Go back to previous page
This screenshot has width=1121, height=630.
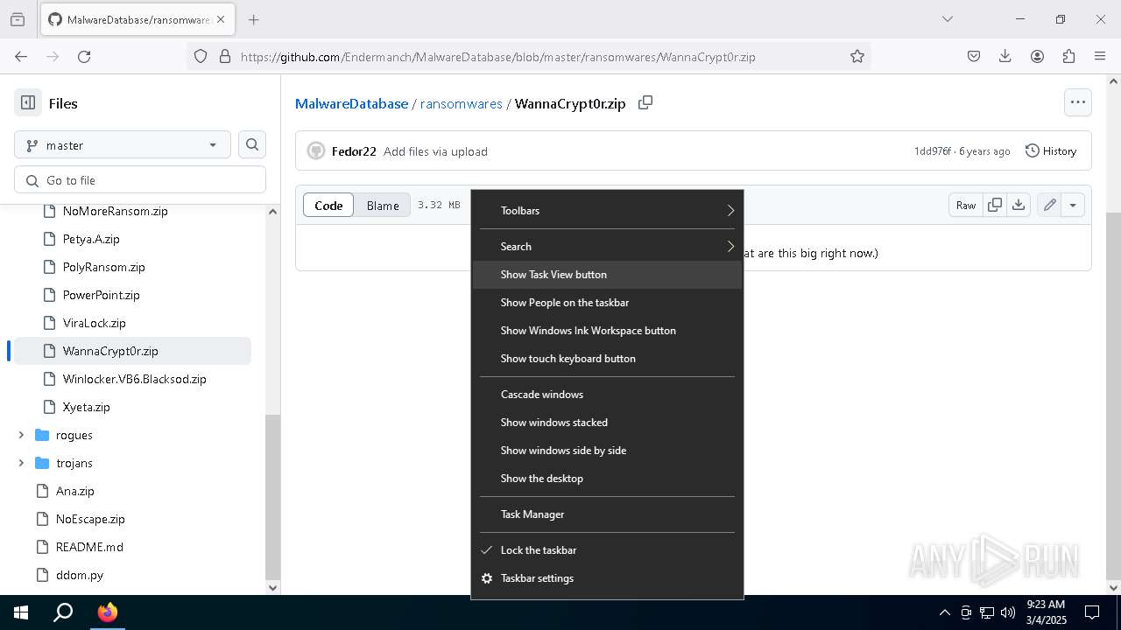pyautogui.click(x=21, y=56)
